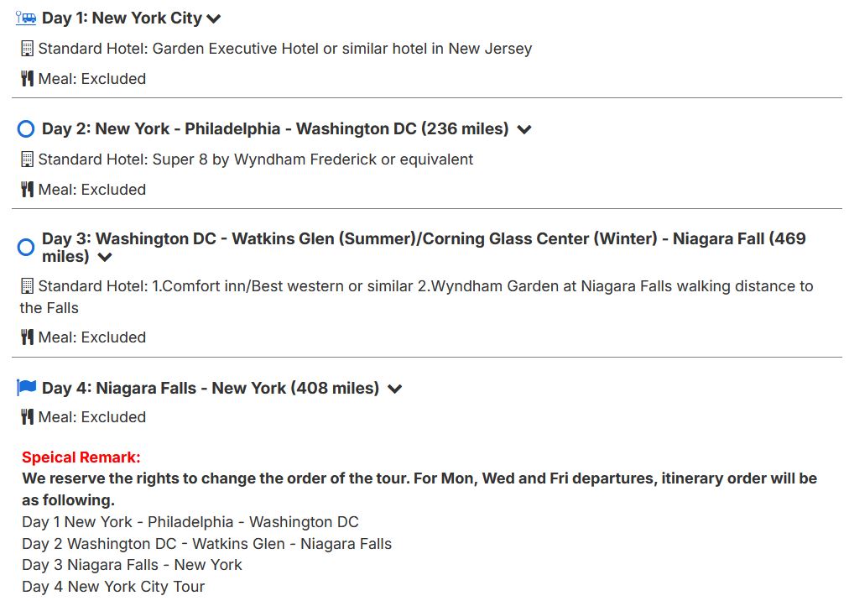This screenshot has height=601, width=849.
Task: Open Day 4 details using its chevron
Action: click(395, 389)
